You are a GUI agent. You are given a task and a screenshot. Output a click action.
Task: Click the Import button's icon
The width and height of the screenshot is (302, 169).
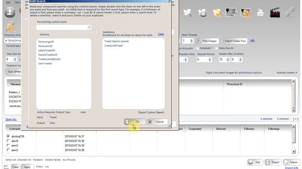(x=286, y=162)
